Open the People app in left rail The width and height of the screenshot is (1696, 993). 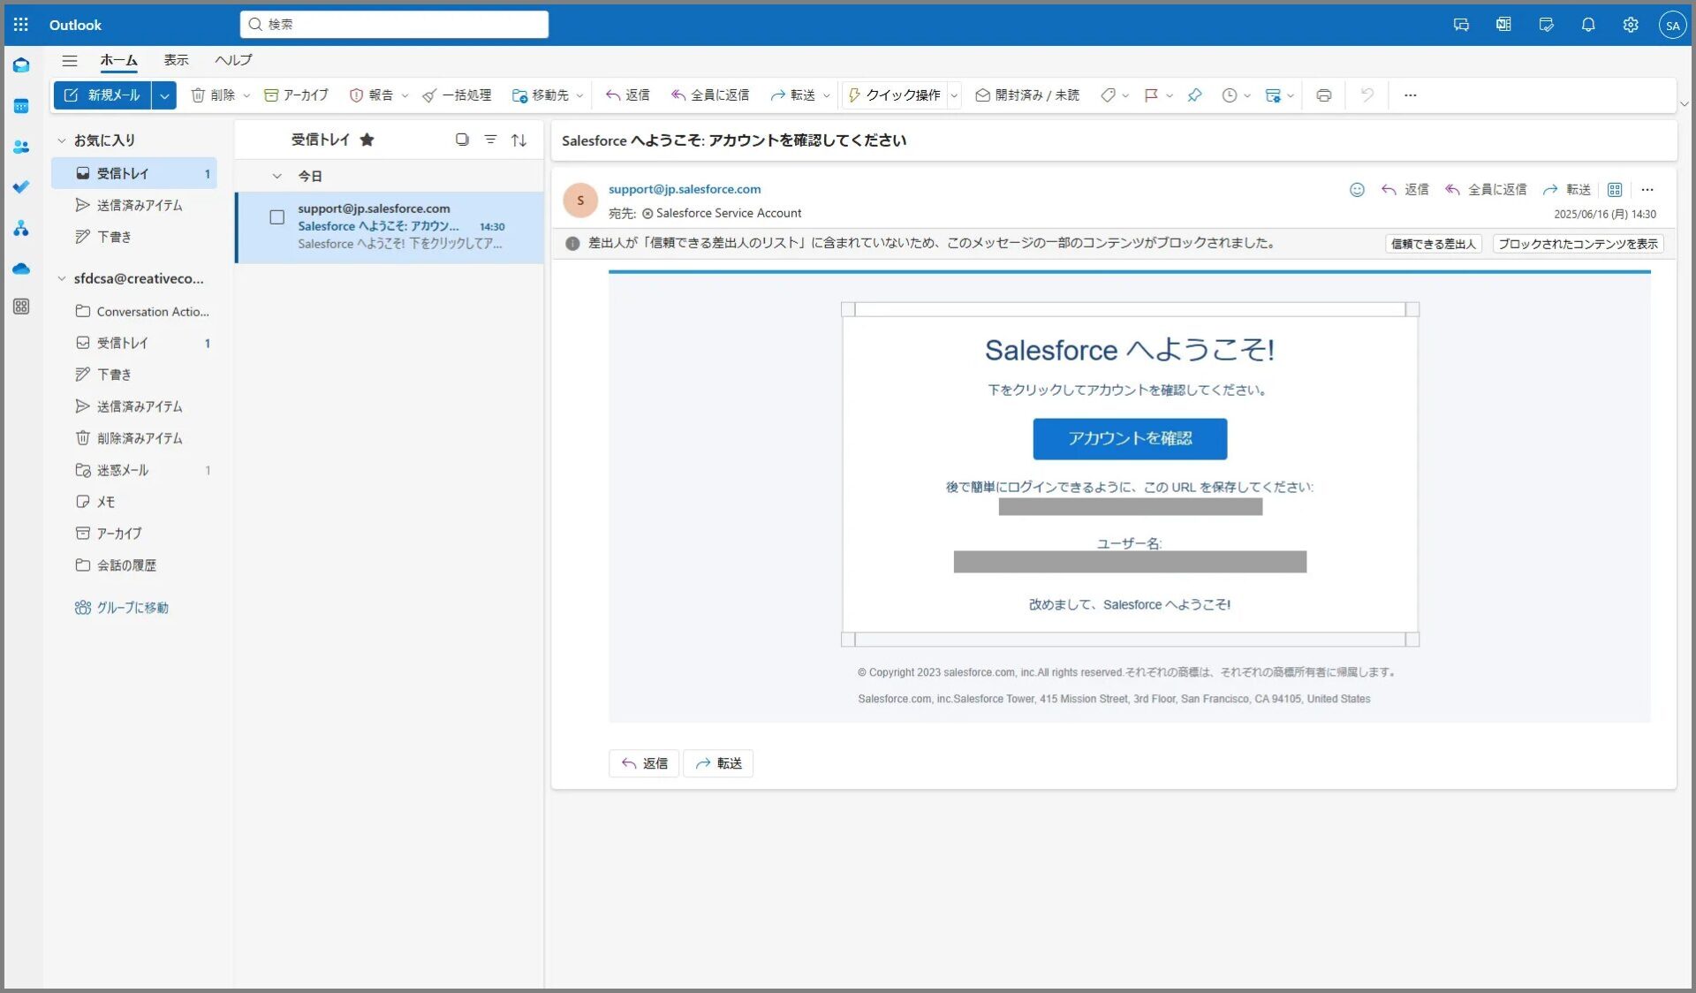click(21, 147)
